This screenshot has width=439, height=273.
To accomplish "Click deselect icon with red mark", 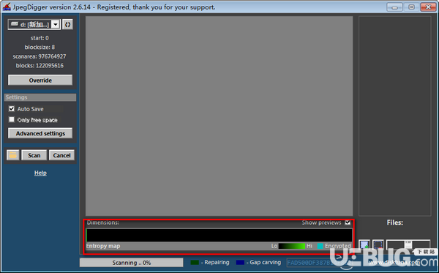I will (378, 244).
